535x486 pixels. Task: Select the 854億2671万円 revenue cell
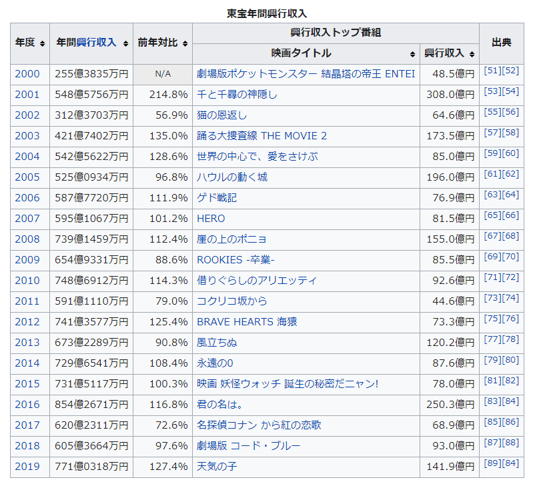(x=91, y=405)
